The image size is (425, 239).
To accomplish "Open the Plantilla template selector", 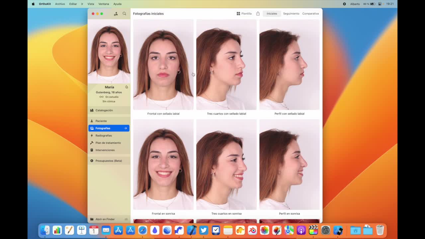I will pos(244,14).
